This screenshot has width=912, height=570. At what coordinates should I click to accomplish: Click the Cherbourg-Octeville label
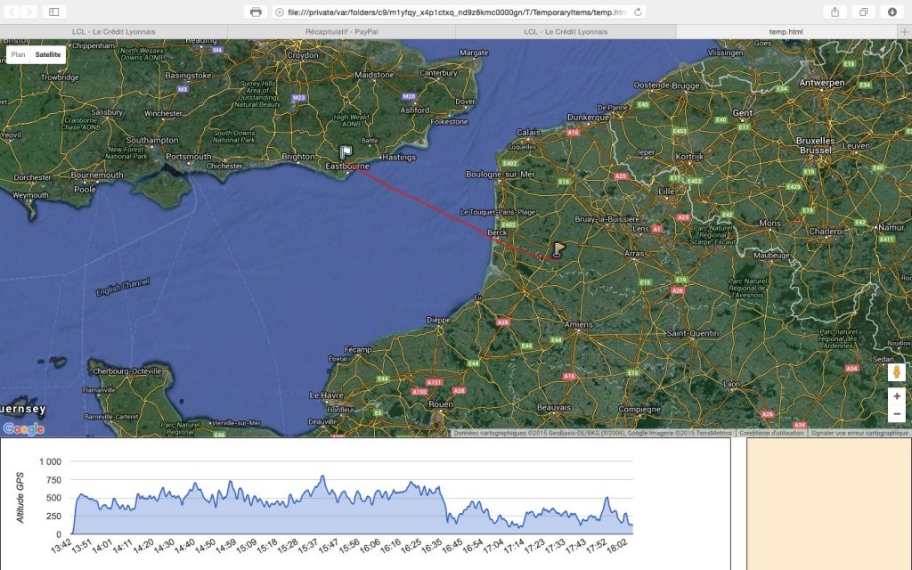[126, 371]
